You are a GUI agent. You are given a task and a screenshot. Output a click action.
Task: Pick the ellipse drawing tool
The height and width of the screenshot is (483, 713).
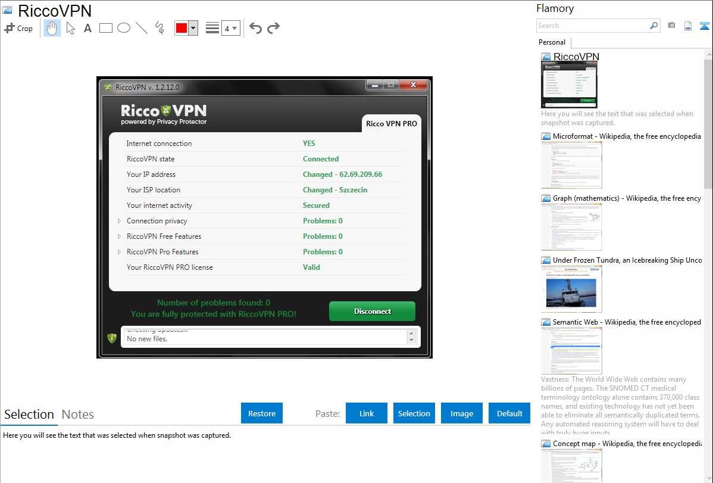pos(124,28)
